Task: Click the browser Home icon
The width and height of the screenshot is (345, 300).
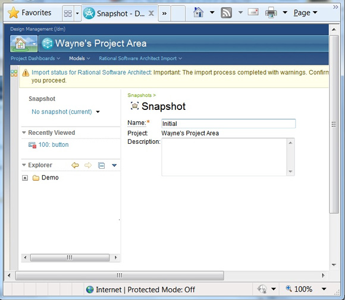Action: tap(198, 12)
